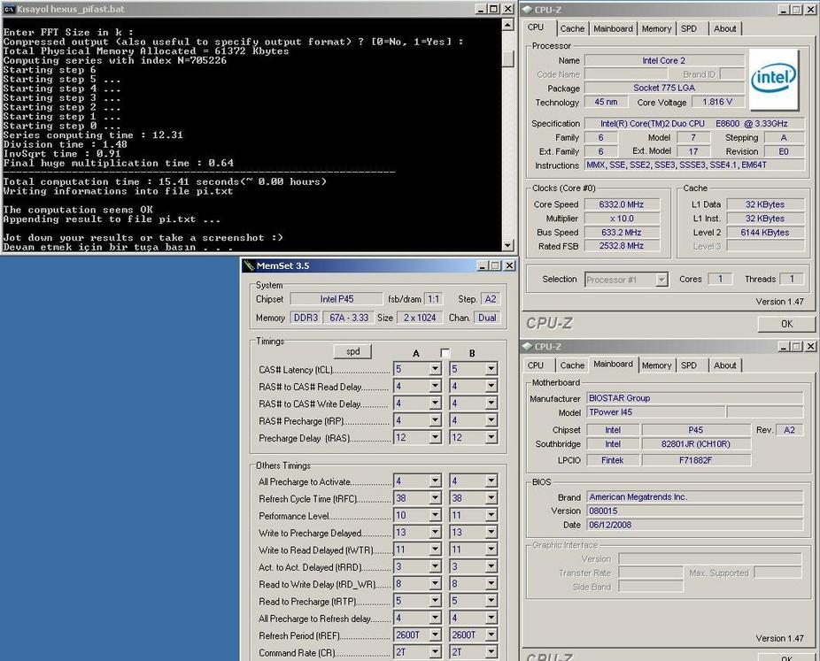Screen dimensions: 820x661
Task: Minimize the MemSet 3.5 window
Action: (482, 265)
